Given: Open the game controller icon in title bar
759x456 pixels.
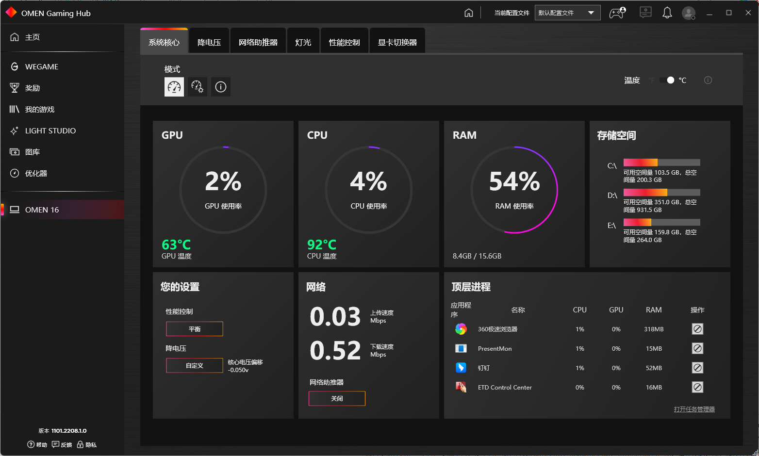Looking at the screenshot, I should click(617, 13).
